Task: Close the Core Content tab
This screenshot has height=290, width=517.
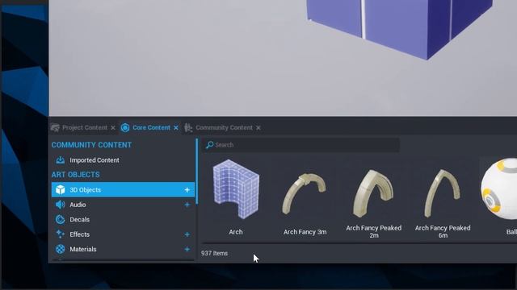Action: 176,127
